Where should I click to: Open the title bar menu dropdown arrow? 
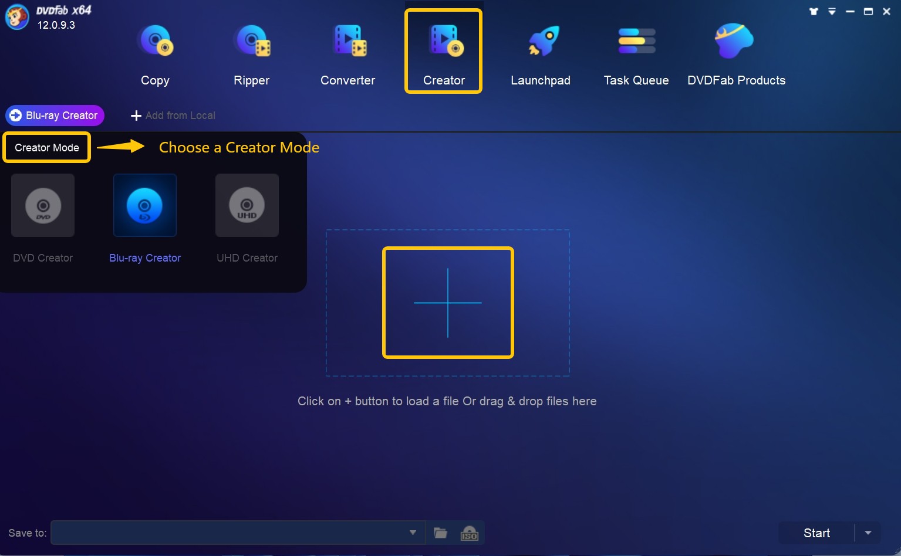pos(832,11)
